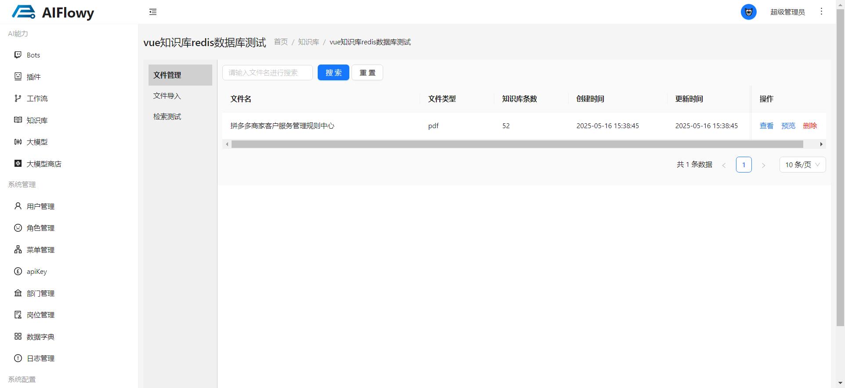Click the 插件 plugin icon in sidebar
The width and height of the screenshot is (845, 388).
pyautogui.click(x=18, y=76)
